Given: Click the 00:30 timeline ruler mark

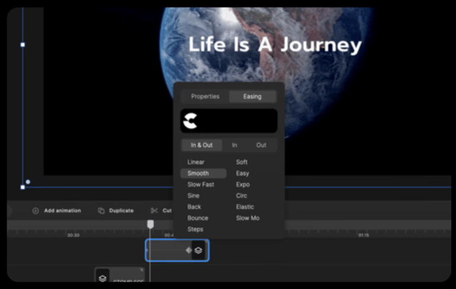Looking at the screenshot, I should [x=73, y=235].
